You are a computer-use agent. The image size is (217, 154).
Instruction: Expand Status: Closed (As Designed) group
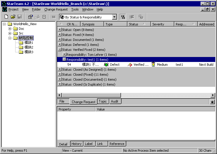59,69
